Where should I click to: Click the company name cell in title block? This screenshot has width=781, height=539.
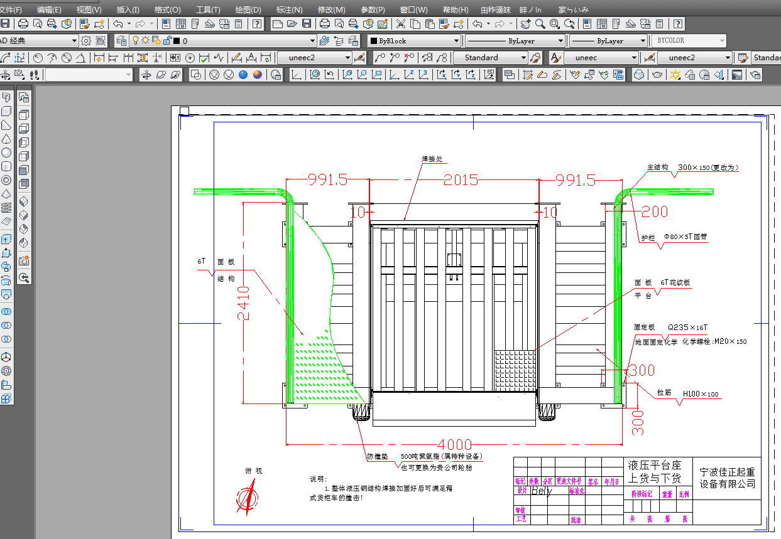(x=727, y=478)
